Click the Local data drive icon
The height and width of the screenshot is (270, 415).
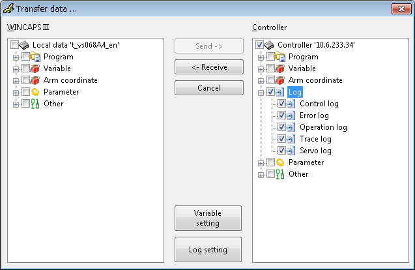click(25, 45)
